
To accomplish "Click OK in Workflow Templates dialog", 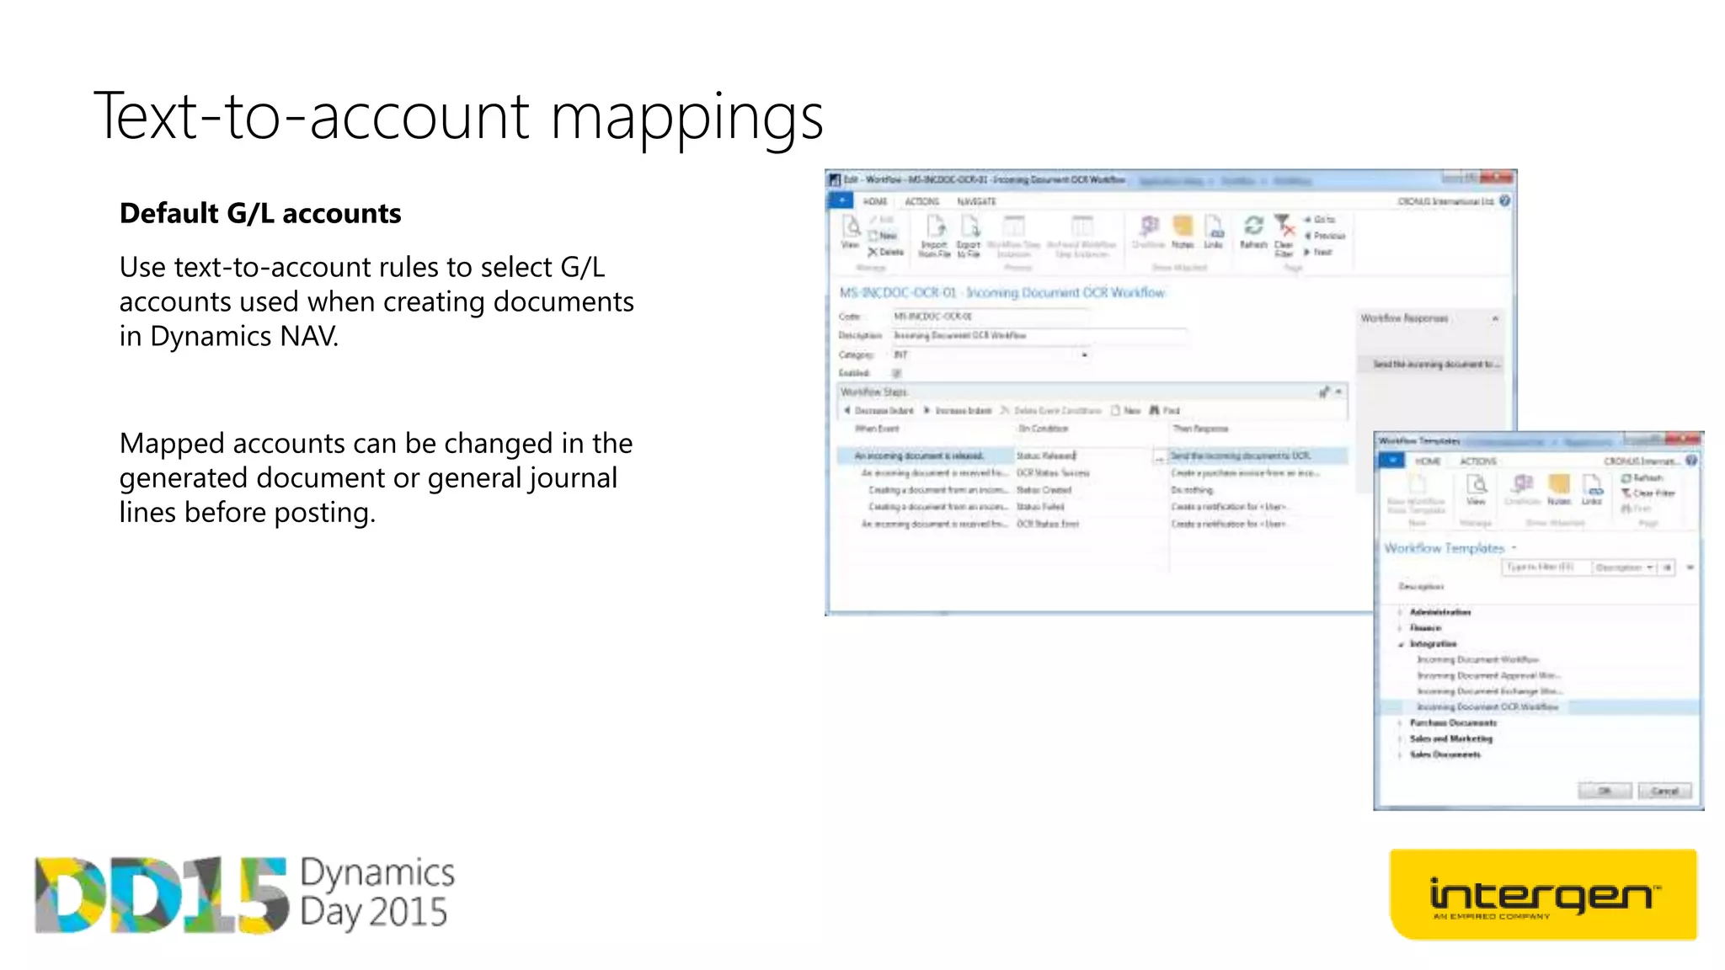I will point(1605,791).
